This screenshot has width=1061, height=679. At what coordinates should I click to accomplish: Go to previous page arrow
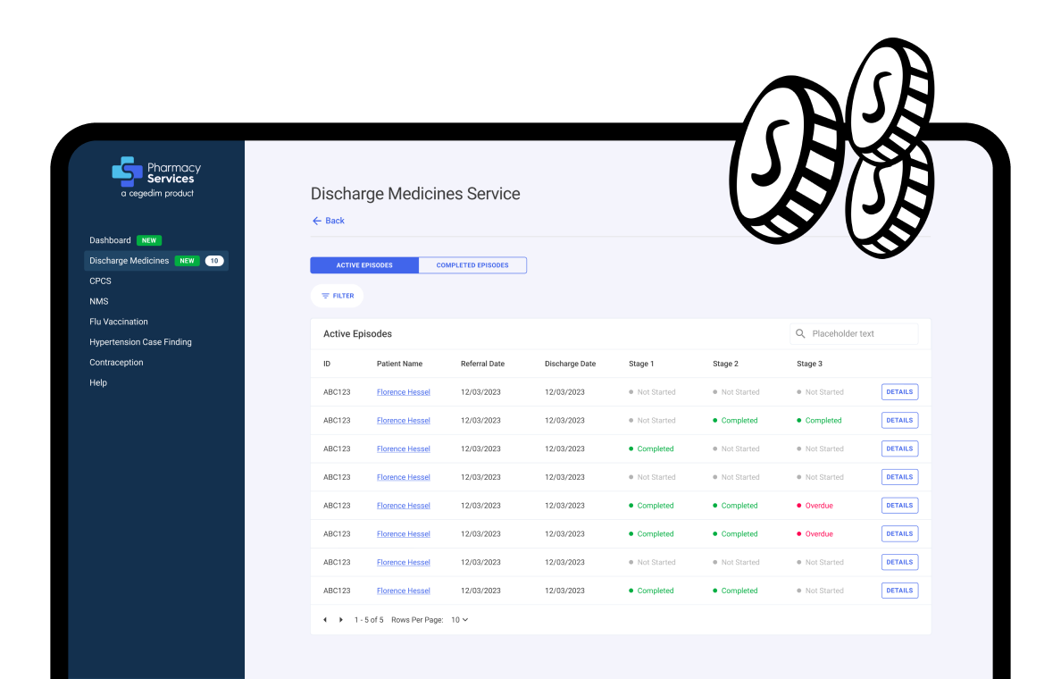325,620
